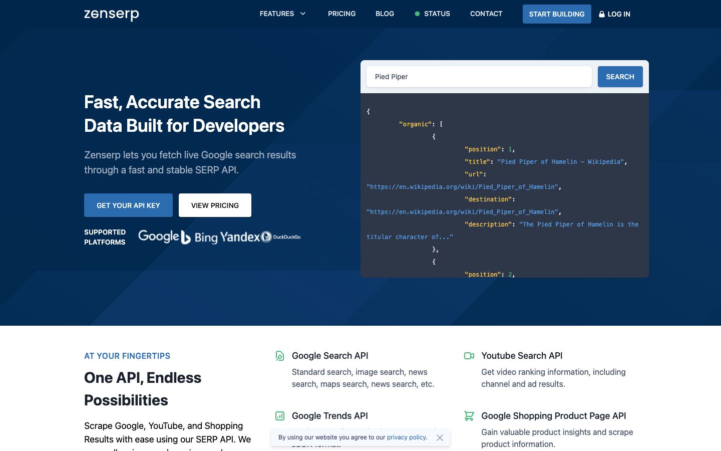
Task: Open the privacy policy link
Action: tap(406, 437)
